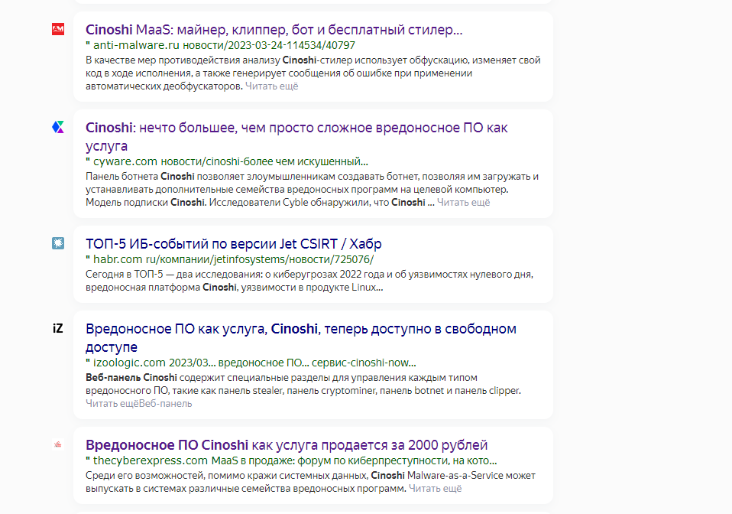
Task: Expand 'Читать ещё' in the izoologic.com snippet
Action: coord(112,403)
